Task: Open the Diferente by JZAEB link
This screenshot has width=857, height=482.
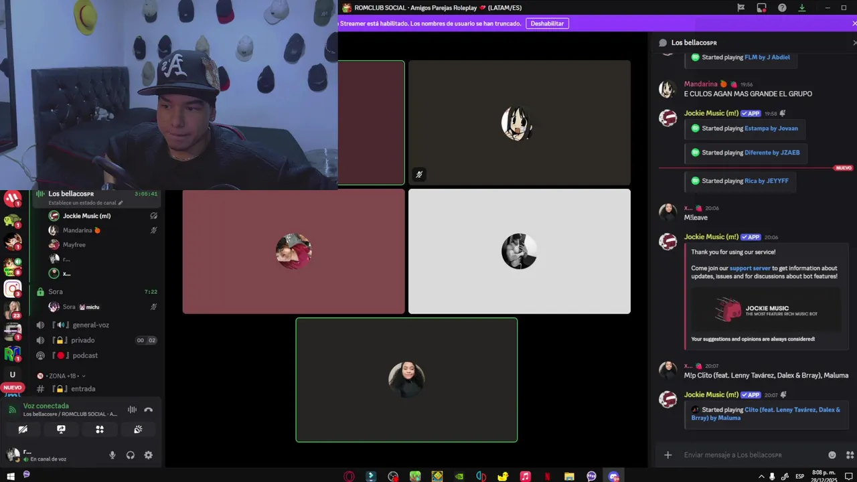Action: point(772,153)
